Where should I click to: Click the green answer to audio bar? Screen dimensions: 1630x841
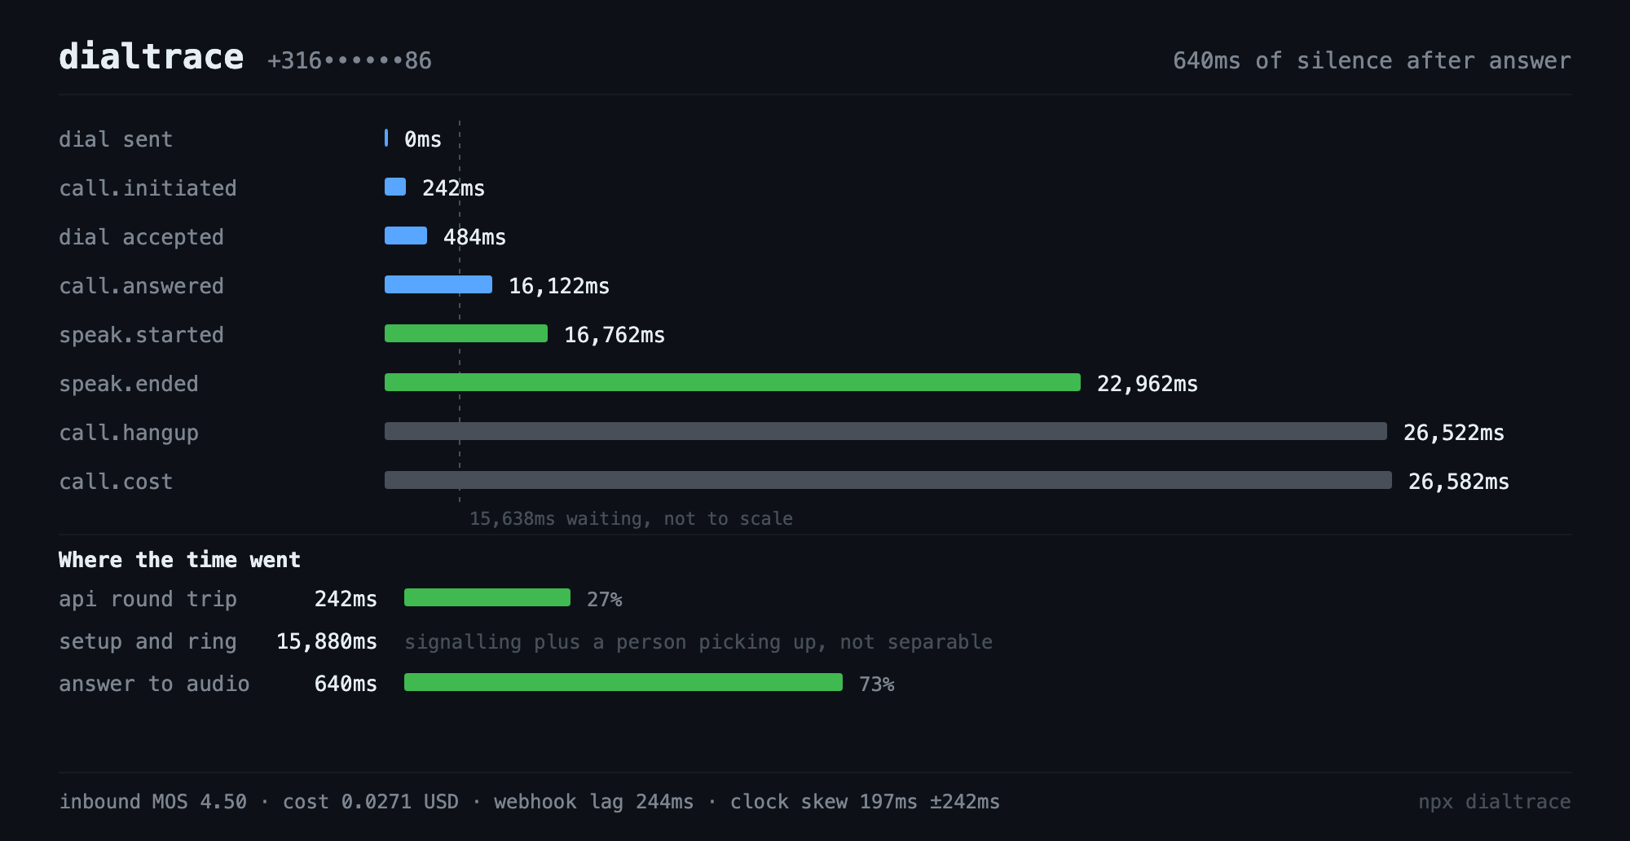tap(623, 682)
